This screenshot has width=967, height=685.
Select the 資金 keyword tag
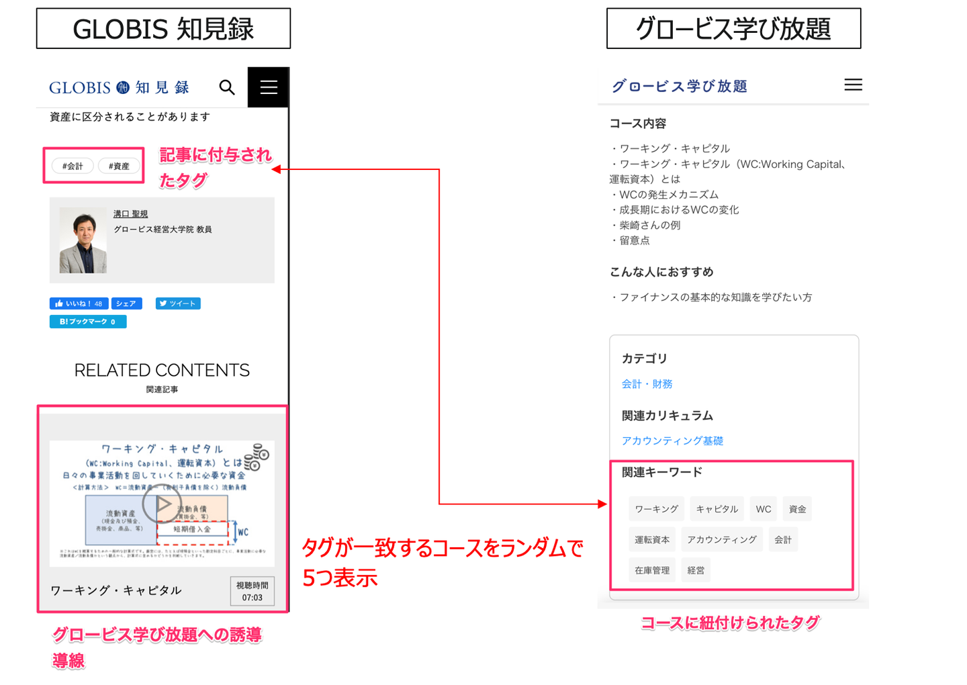[797, 509]
